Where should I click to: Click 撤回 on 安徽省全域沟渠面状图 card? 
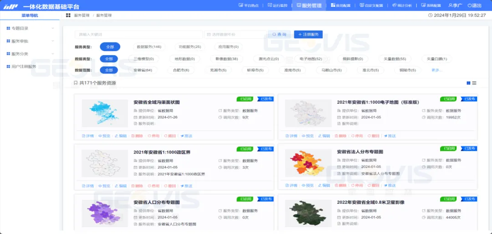(169, 136)
